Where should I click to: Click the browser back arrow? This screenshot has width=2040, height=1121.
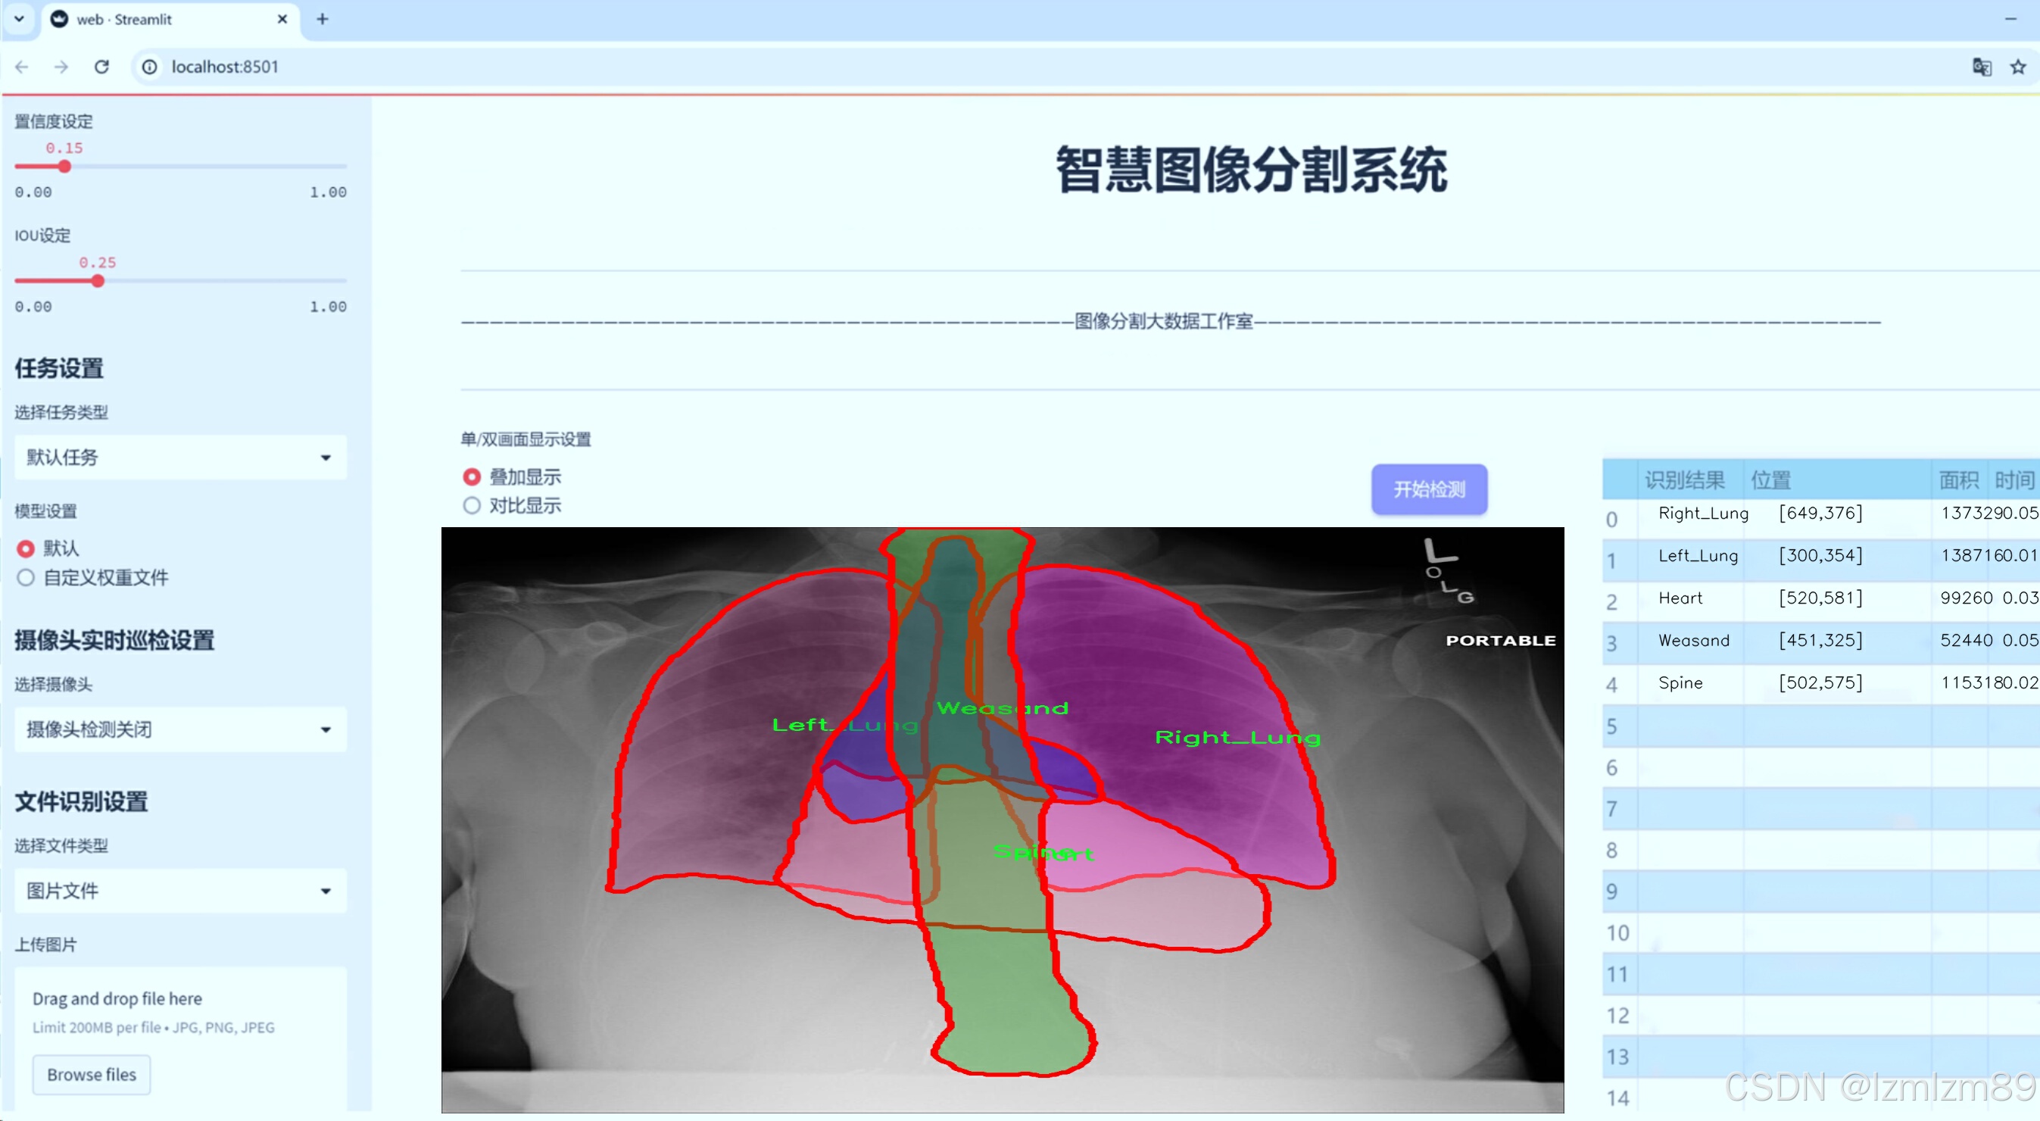(22, 67)
